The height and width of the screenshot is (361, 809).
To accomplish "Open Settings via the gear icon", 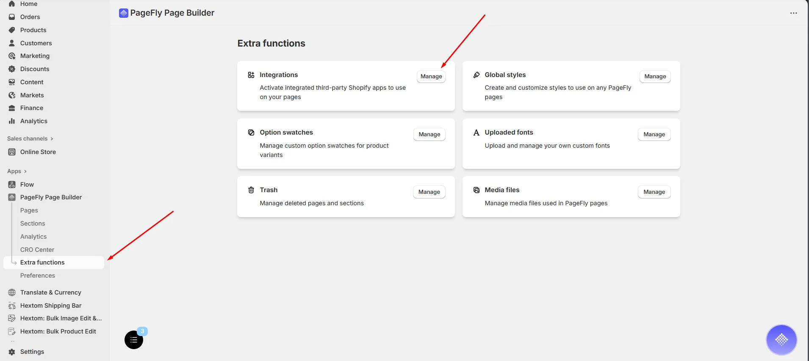I will [12, 352].
